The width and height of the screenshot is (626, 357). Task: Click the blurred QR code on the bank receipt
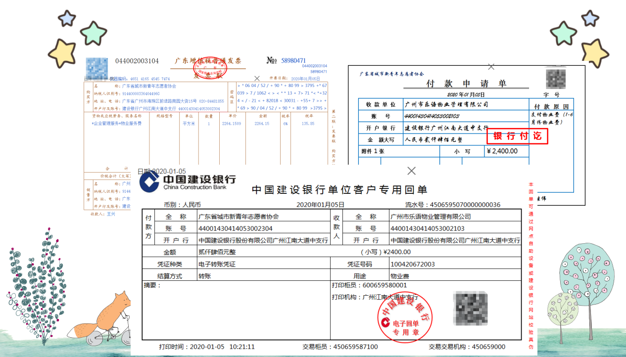pos(471,309)
